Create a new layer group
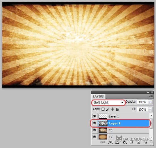This screenshot has width=156, height=148. (131, 142)
